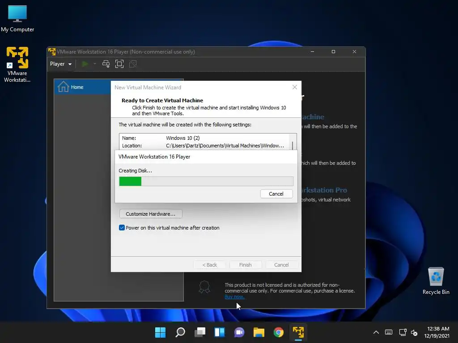
Task: Open Task View from the taskbar
Action: (200, 332)
